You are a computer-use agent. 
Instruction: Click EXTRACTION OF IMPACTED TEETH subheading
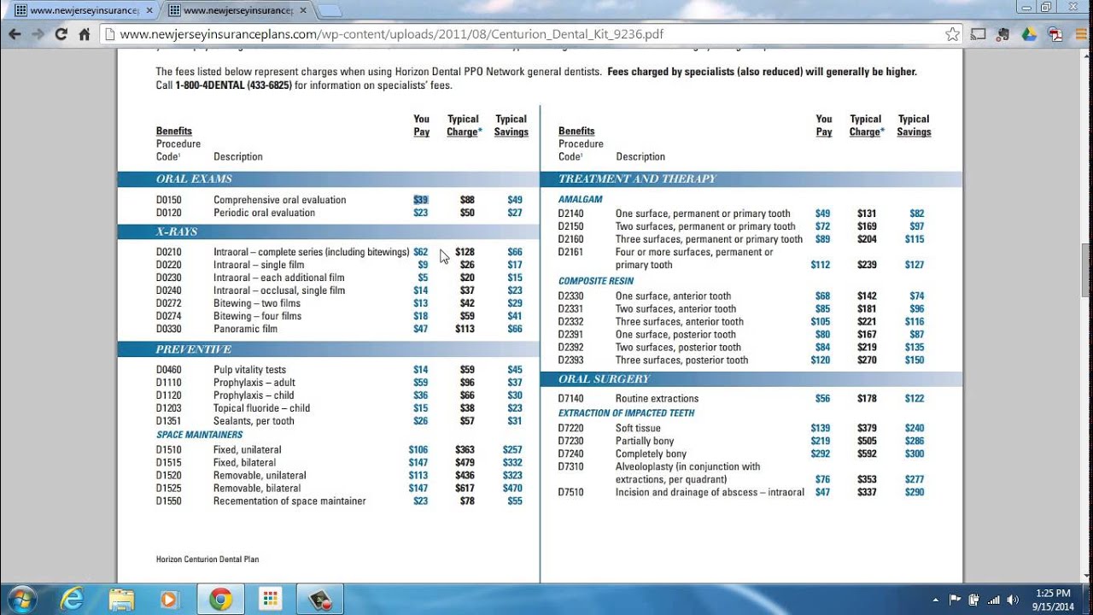click(626, 413)
